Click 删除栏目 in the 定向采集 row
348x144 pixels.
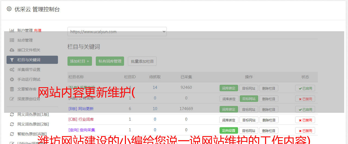[x=269, y=130]
